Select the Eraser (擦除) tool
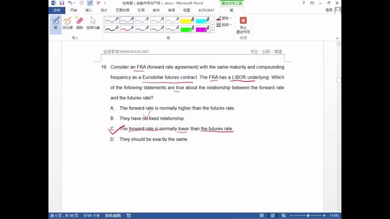Screen dimensions: 390x219 click(79, 23)
